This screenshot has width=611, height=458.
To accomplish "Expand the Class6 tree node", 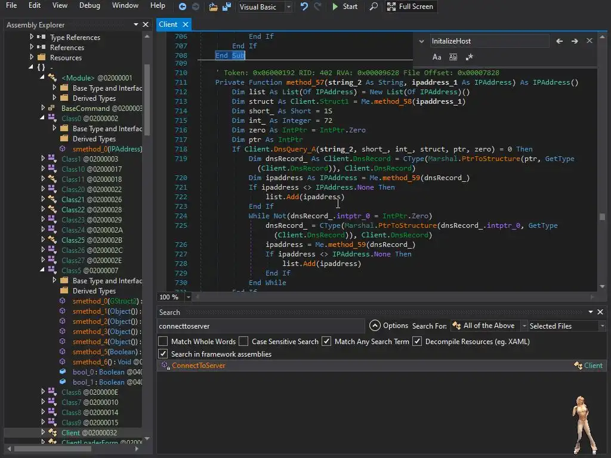I will pyautogui.click(x=43, y=392).
